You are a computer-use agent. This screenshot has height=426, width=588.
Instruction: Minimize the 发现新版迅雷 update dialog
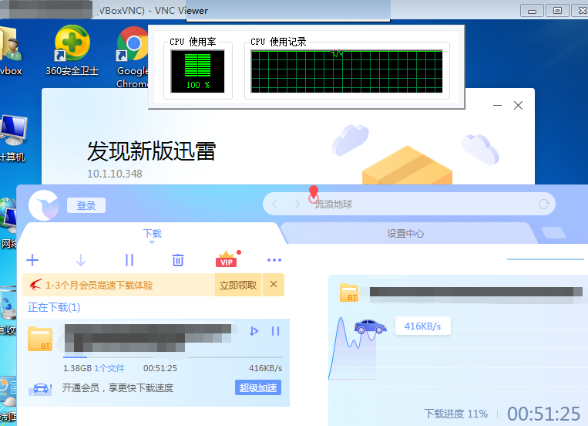497,106
